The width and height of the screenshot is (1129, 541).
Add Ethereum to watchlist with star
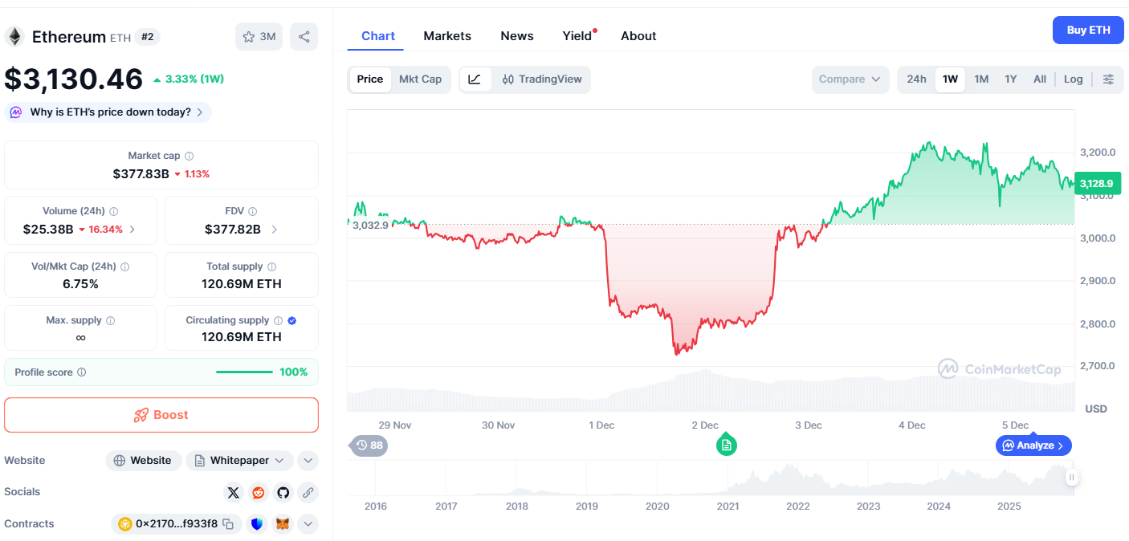pyautogui.click(x=259, y=37)
